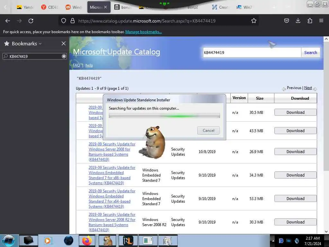Viewport: 329px width, 247px height.
Task: Switch to the Yandex tab
Action: [x=25, y=7]
